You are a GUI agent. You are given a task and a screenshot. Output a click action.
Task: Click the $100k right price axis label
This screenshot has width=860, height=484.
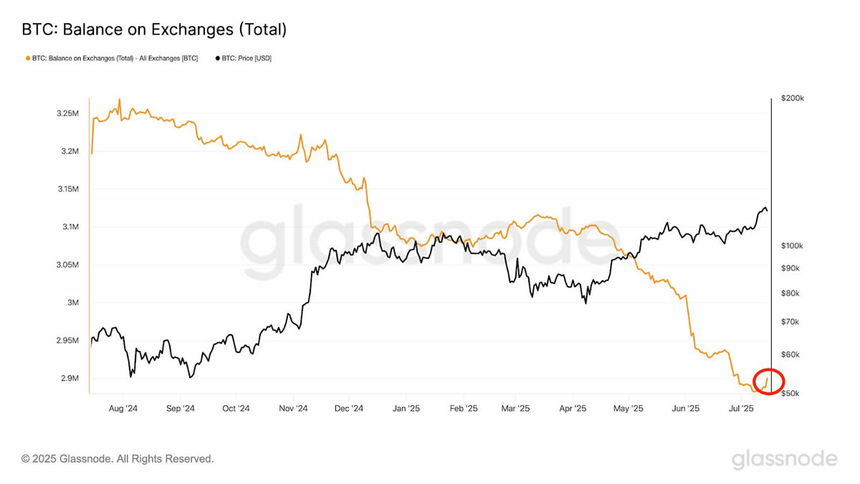[x=792, y=246]
